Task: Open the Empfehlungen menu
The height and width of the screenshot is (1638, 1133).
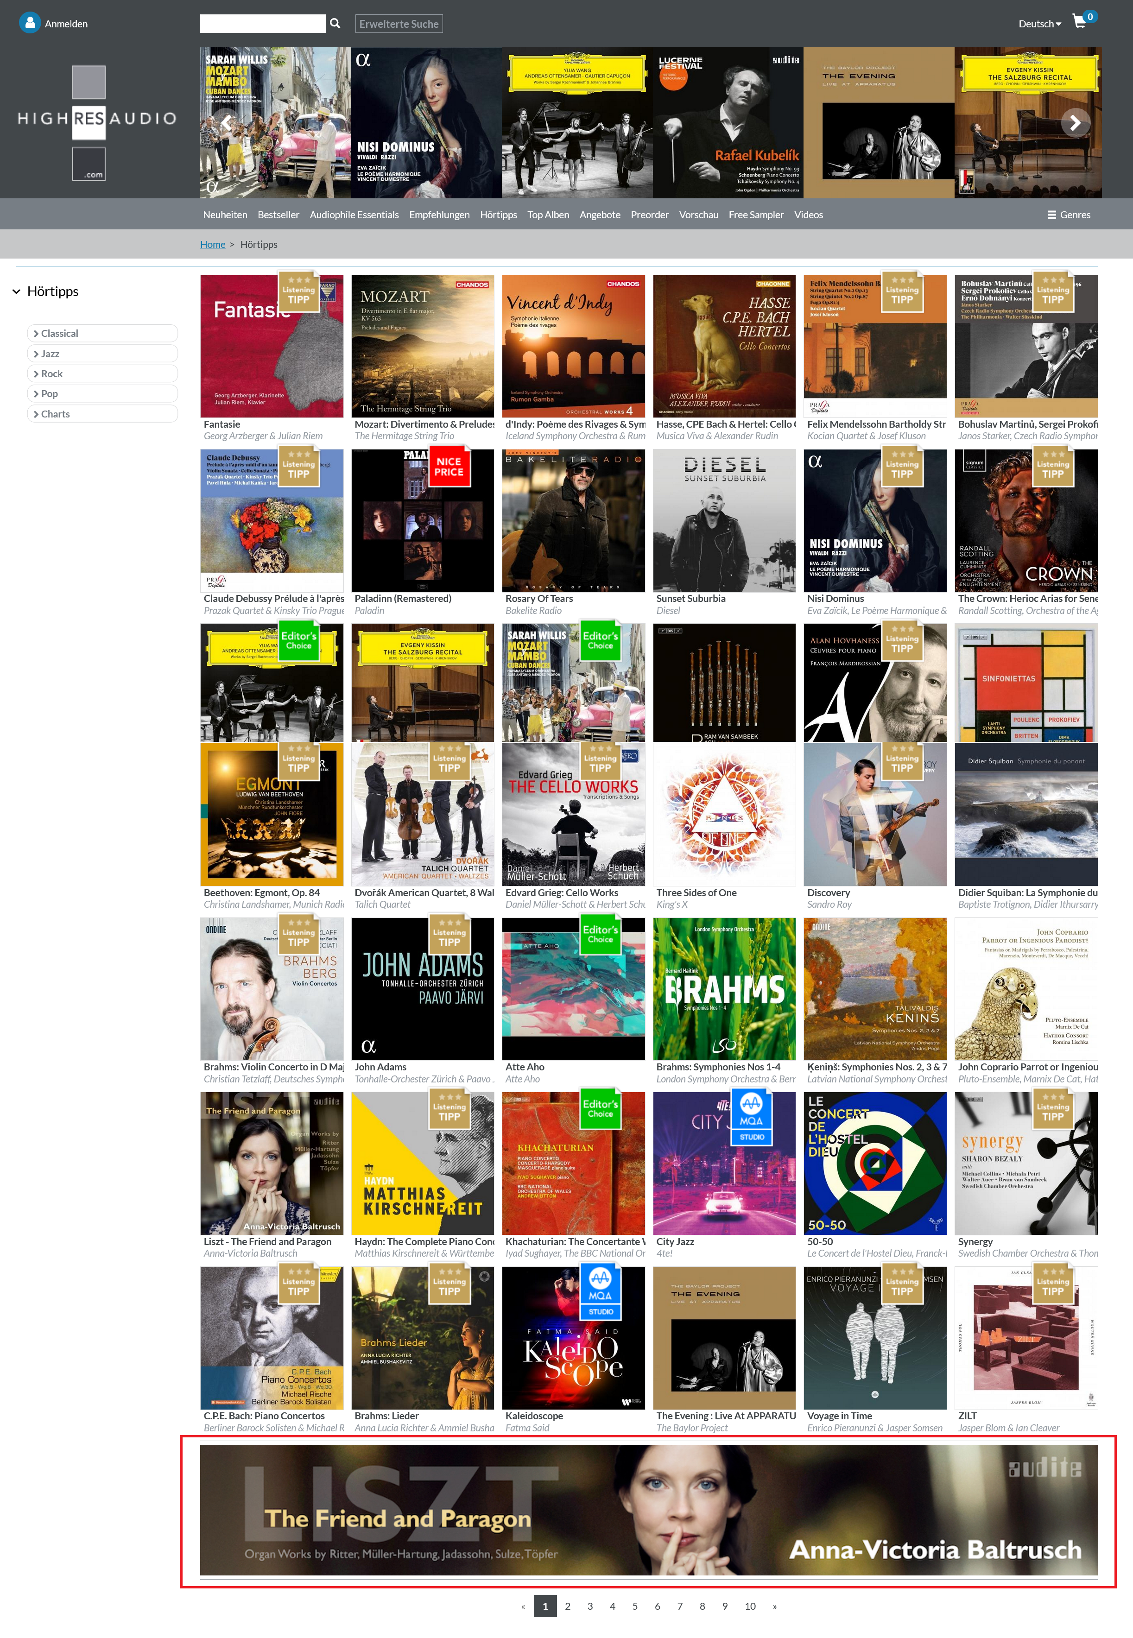Action: (439, 215)
